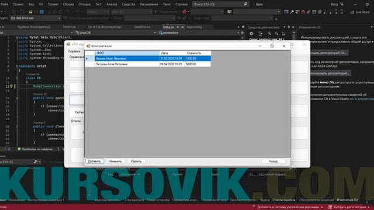Click the Добавить button in Консультации window

click(95, 161)
